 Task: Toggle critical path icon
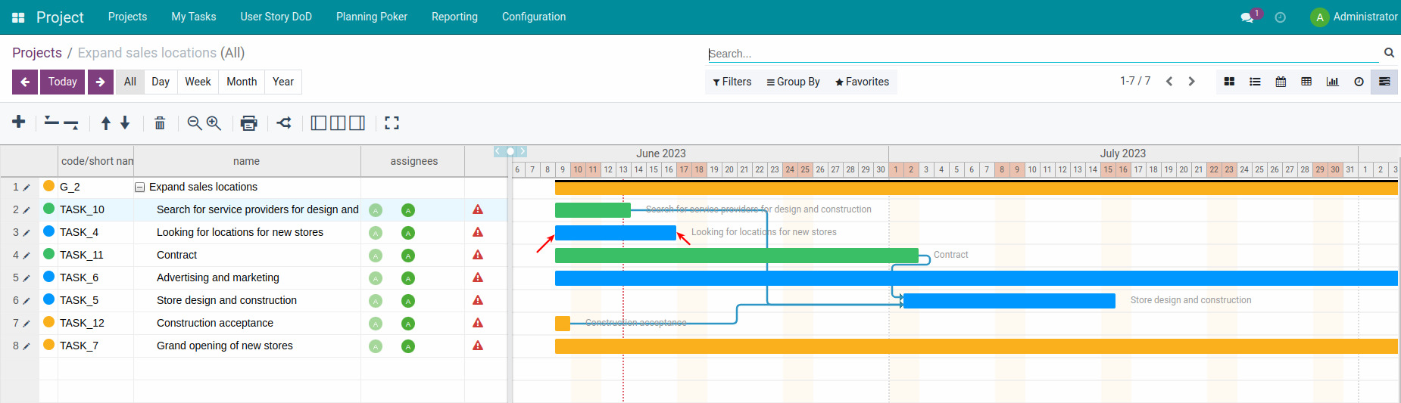tap(284, 122)
